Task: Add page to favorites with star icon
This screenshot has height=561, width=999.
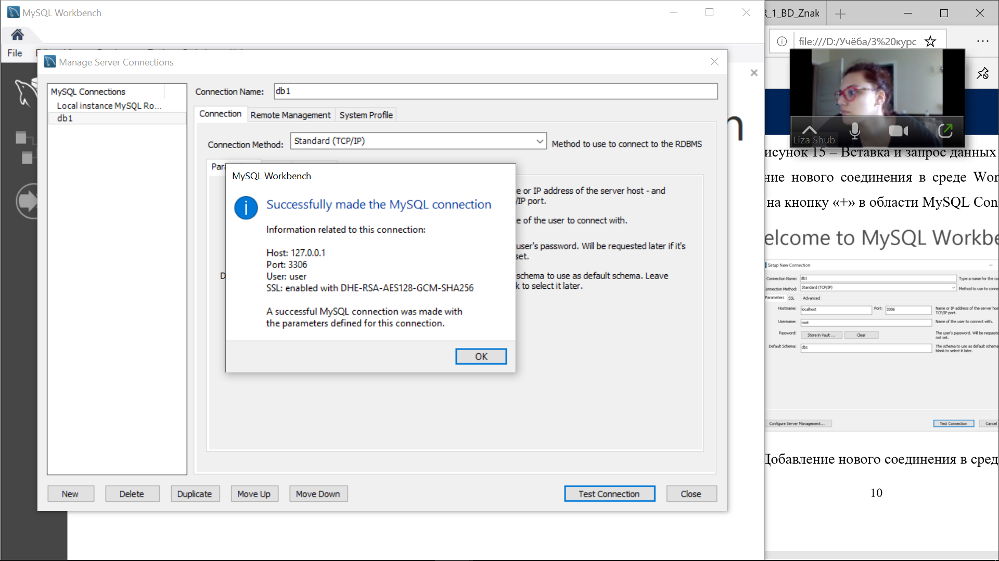Action: 930,42
